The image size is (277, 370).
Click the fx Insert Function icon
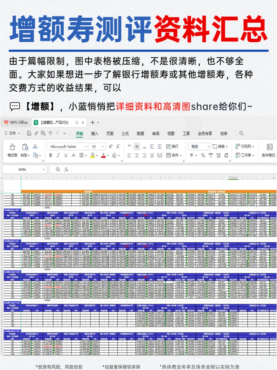(x=66, y=170)
